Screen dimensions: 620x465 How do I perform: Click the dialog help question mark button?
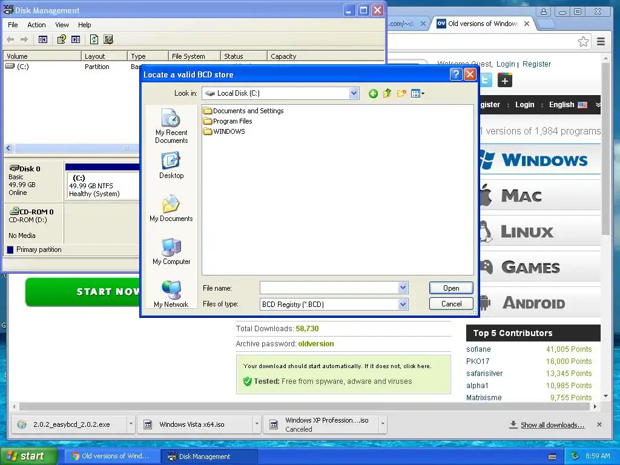tap(456, 74)
